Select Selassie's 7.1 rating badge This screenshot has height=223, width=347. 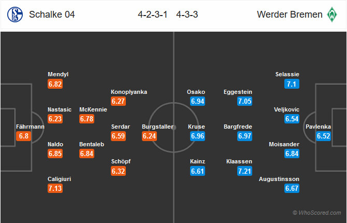click(292, 84)
